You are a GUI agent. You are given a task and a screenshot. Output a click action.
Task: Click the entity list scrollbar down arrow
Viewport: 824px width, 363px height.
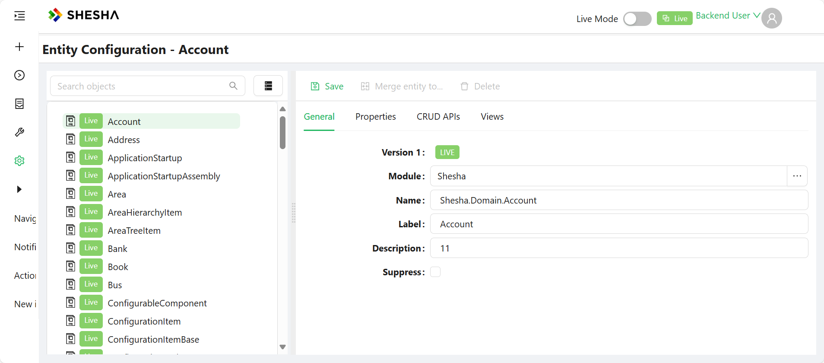pyautogui.click(x=283, y=347)
